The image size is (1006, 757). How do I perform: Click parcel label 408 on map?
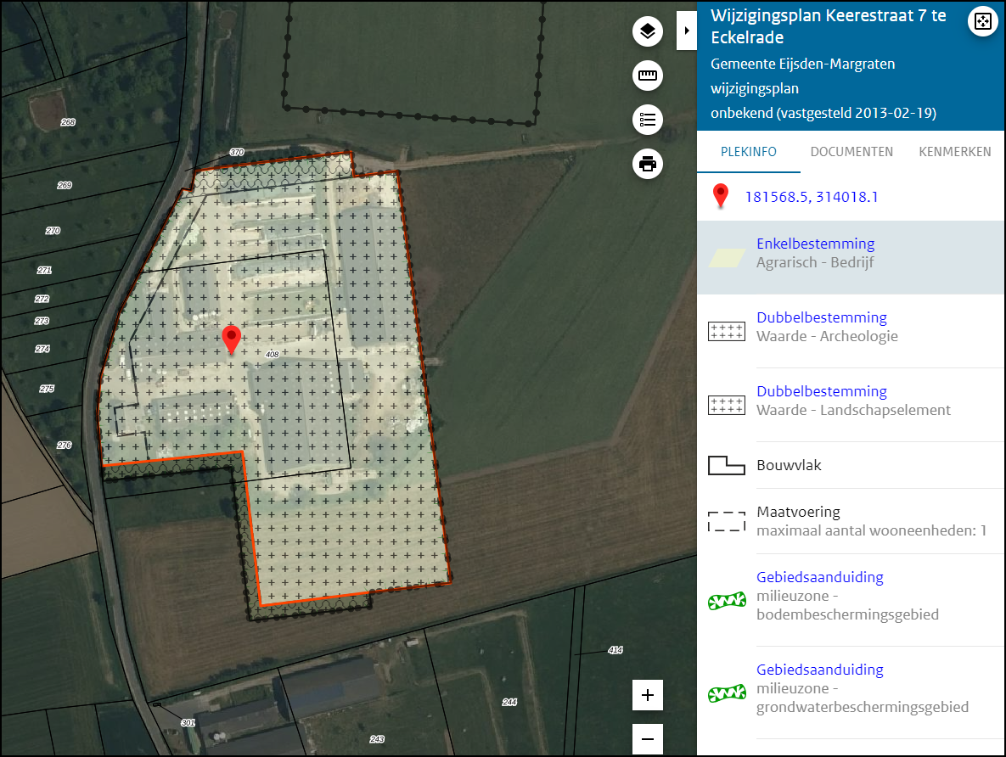coord(272,354)
